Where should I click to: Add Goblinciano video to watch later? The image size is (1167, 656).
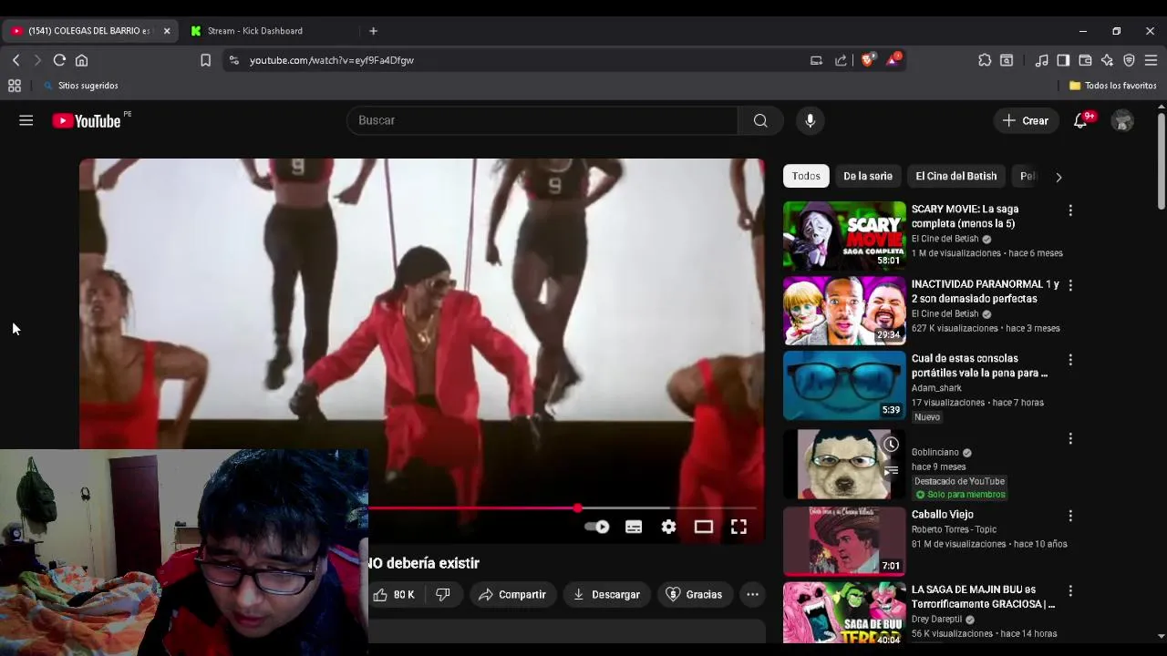(891, 445)
